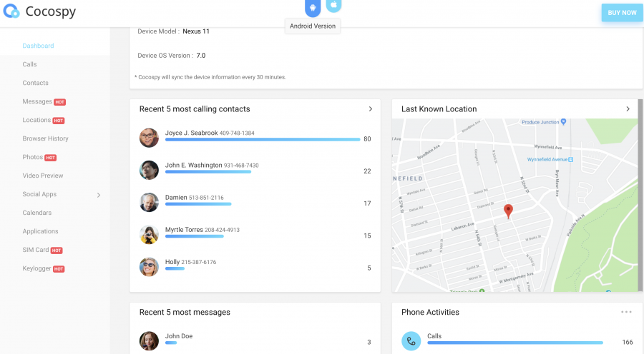Screen dimensions: 644x354
Task: Open Keylogger in the sidebar
Action: (37, 268)
